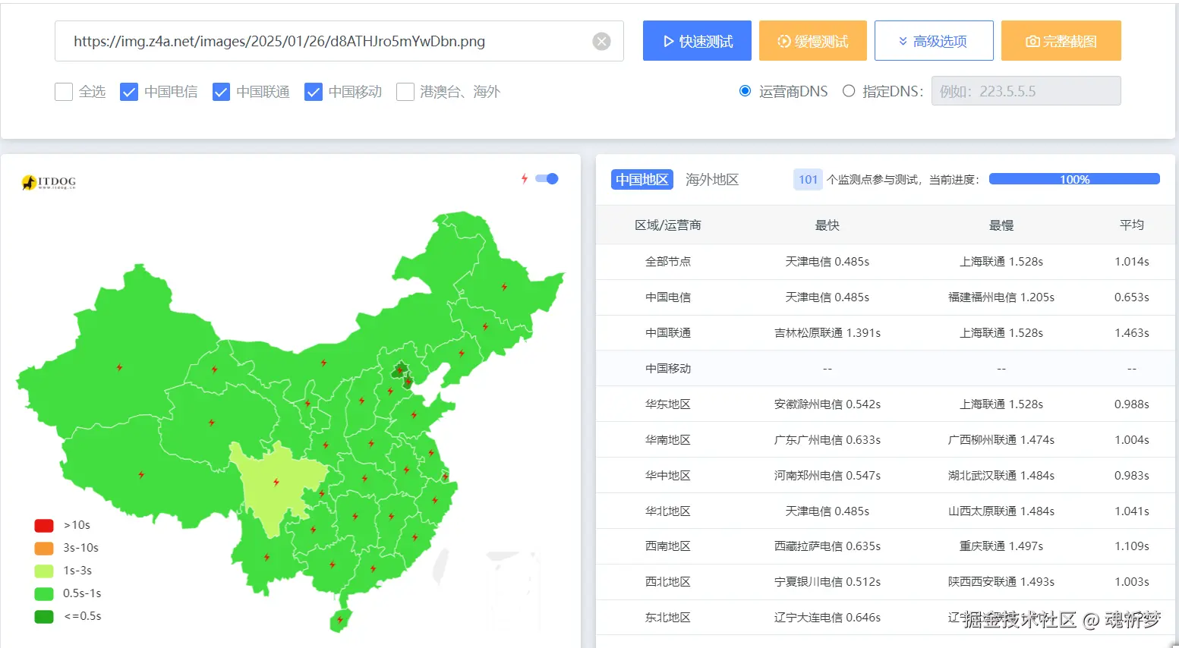
Task: Uncheck the 中国电信 checkbox
Action: point(129,92)
